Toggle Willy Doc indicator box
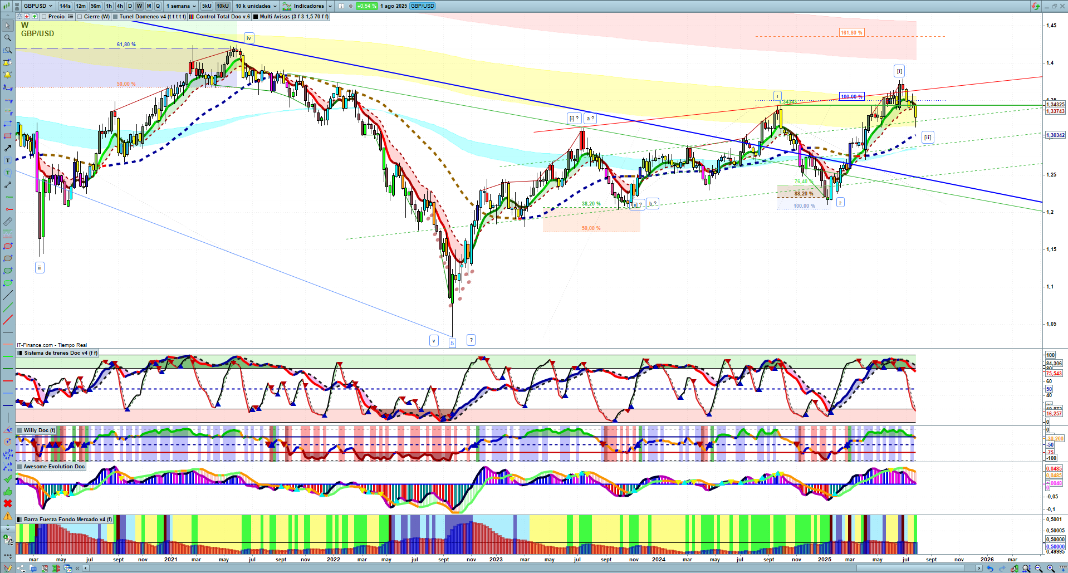 click(19, 430)
